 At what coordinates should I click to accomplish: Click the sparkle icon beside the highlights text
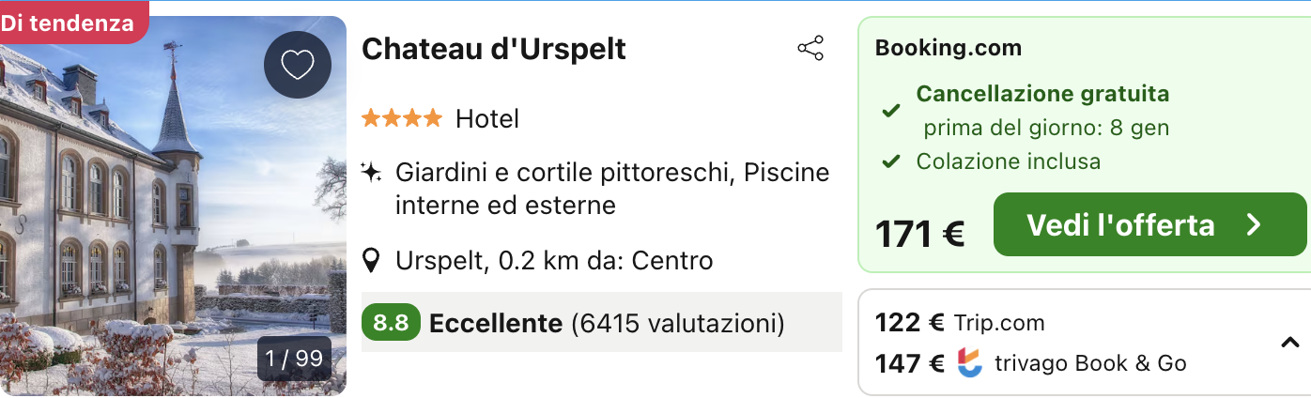(x=372, y=173)
